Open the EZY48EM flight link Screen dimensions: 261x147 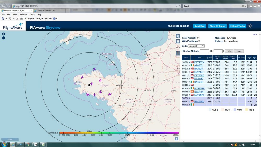click(x=199, y=62)
